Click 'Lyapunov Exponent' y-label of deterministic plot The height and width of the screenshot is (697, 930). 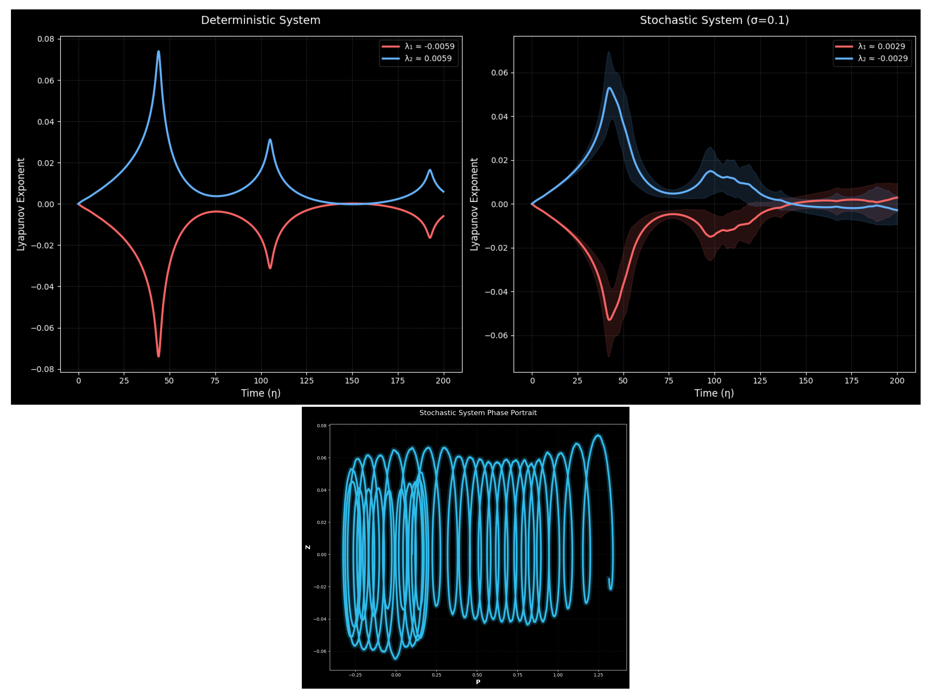tap(21, 204)
